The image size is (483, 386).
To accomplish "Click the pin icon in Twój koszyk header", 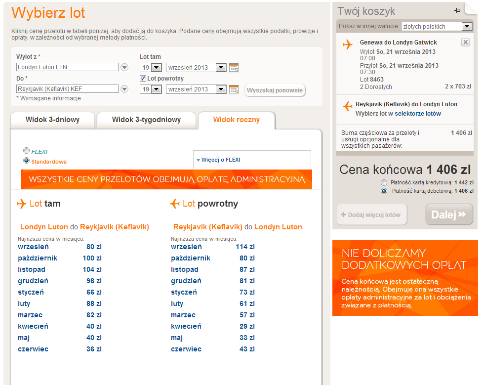I will coord(457,10).
